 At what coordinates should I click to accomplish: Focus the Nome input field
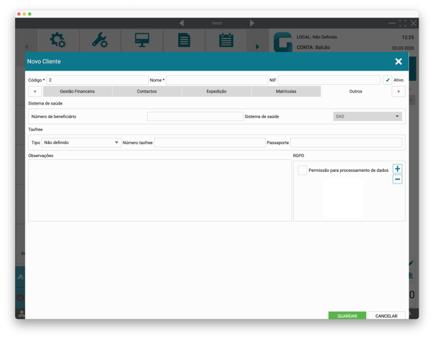coord(217,80)
